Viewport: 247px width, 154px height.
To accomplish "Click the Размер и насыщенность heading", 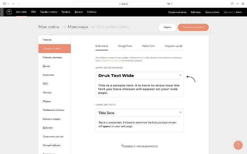I will [140, 146].
